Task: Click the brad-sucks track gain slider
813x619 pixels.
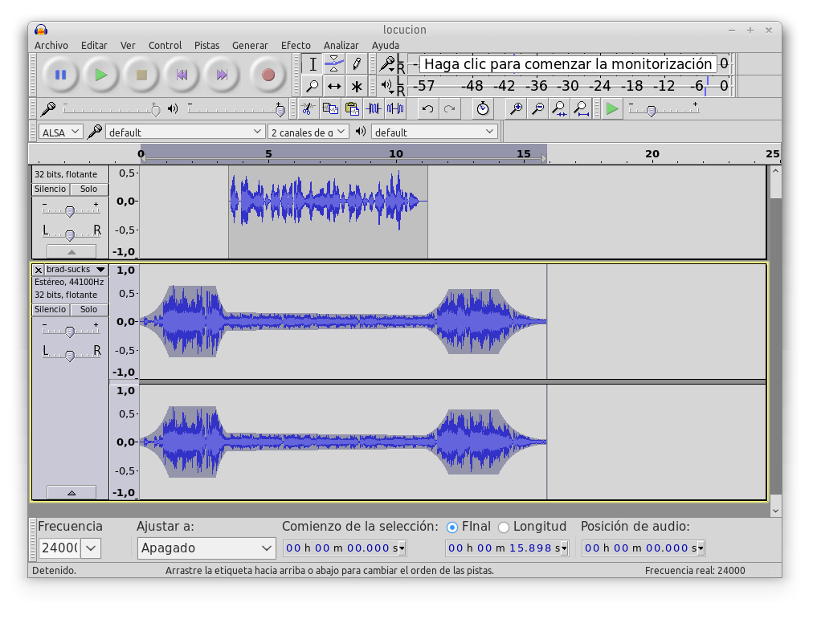Action: click(x=70, y=332)
